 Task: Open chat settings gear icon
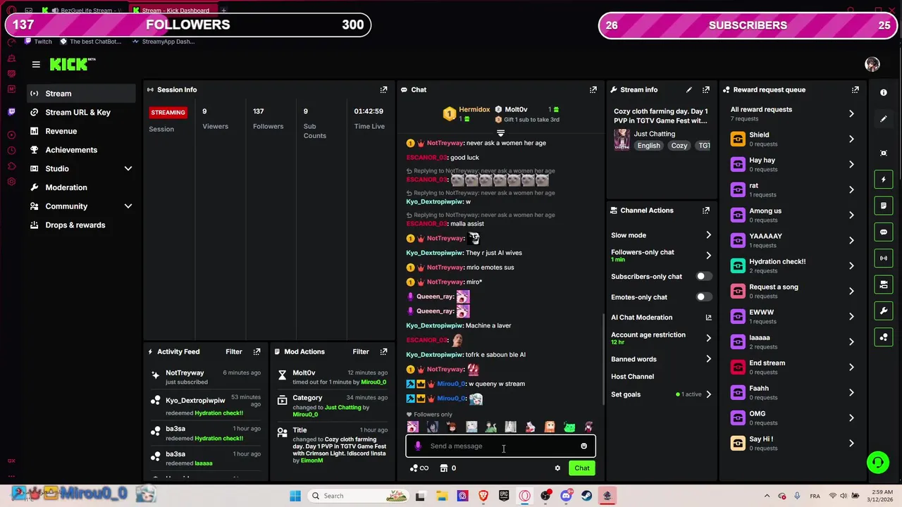(x=557, y=468)
